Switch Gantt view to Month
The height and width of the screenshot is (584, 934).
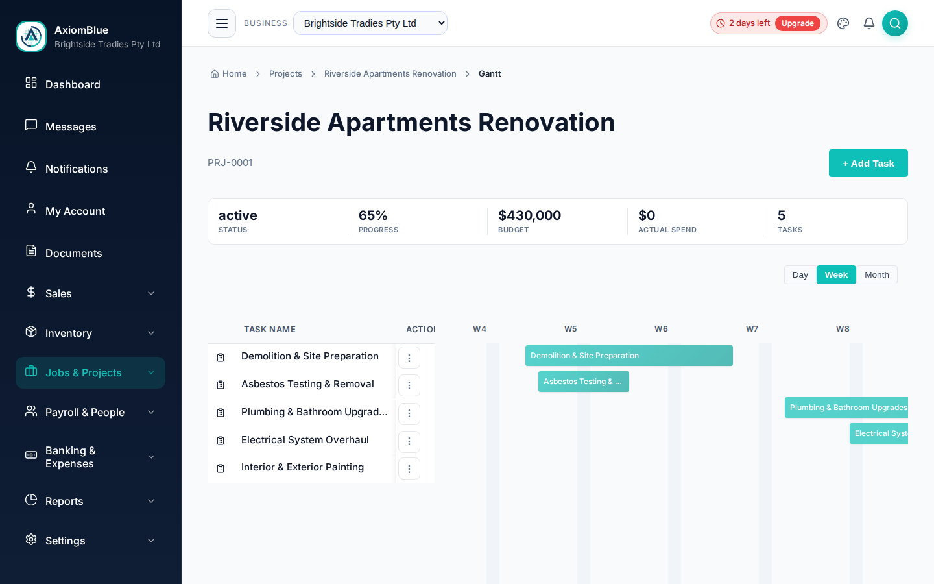[876, 275]
